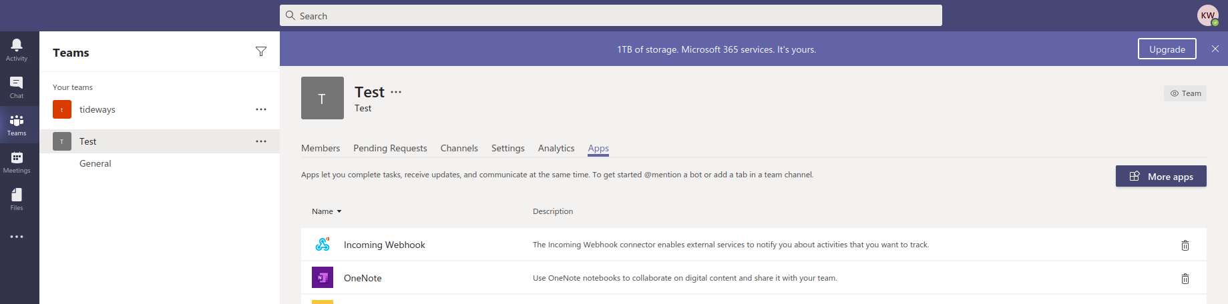Open the Activity bell in sidebar

pos(17,49)
